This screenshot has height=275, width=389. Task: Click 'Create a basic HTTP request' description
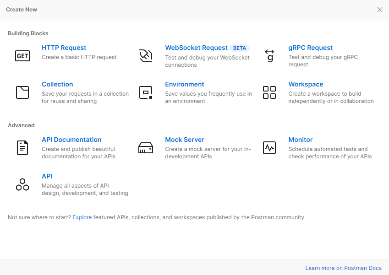click(x=79, y=57)
